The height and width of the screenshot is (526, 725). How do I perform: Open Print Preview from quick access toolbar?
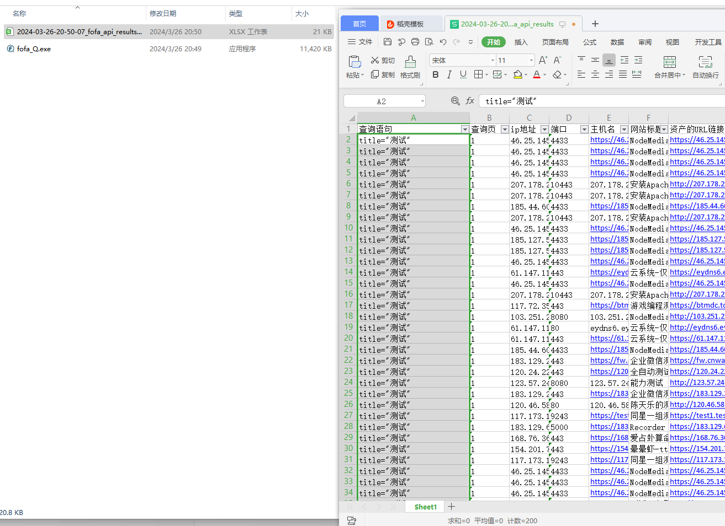coord(429,42)
